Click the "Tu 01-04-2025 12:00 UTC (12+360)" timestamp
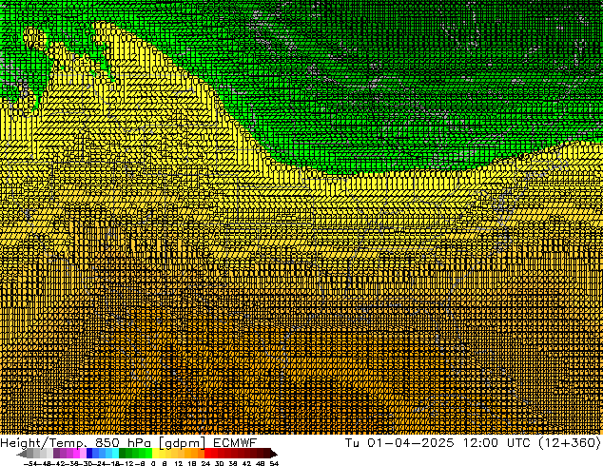 (473, 442)
